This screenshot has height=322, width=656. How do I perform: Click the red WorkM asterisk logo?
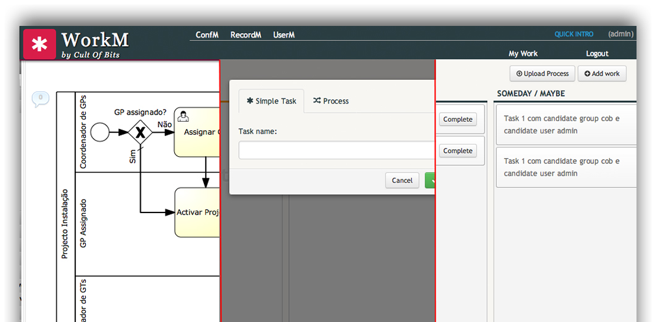pyautogui.click(x=40, y=44)
